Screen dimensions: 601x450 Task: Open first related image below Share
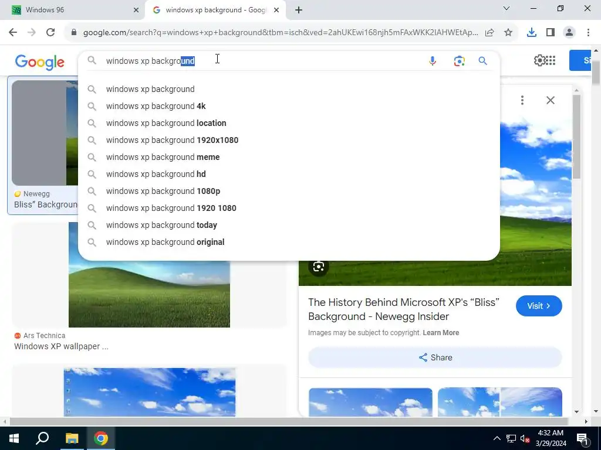point(370,402)
